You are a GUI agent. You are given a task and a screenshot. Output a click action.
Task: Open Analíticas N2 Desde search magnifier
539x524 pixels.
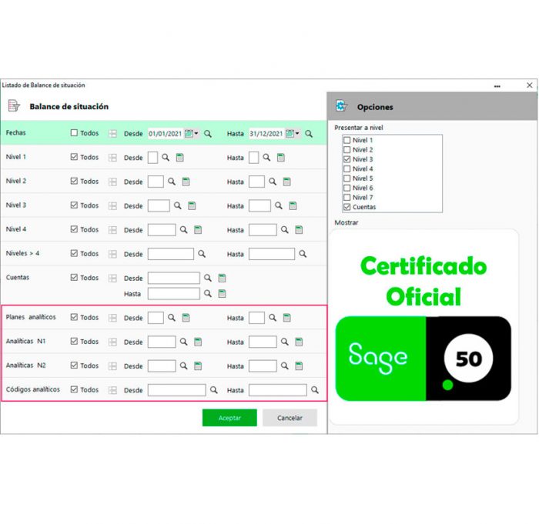[x=184, y=365]
